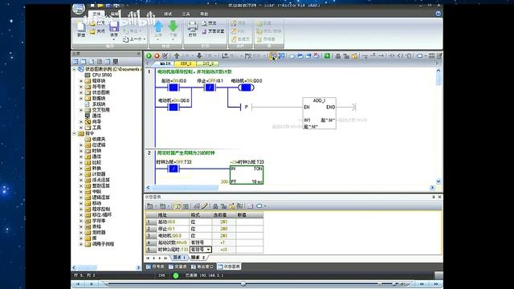This screenshot has width=514, height=289.
Task: Click the insert box icon in editor toolbar
Action: pos(409,56)
